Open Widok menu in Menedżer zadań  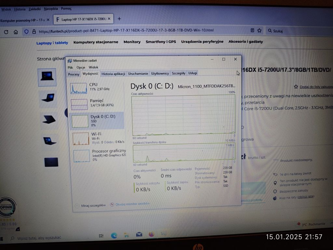(93, 67)
